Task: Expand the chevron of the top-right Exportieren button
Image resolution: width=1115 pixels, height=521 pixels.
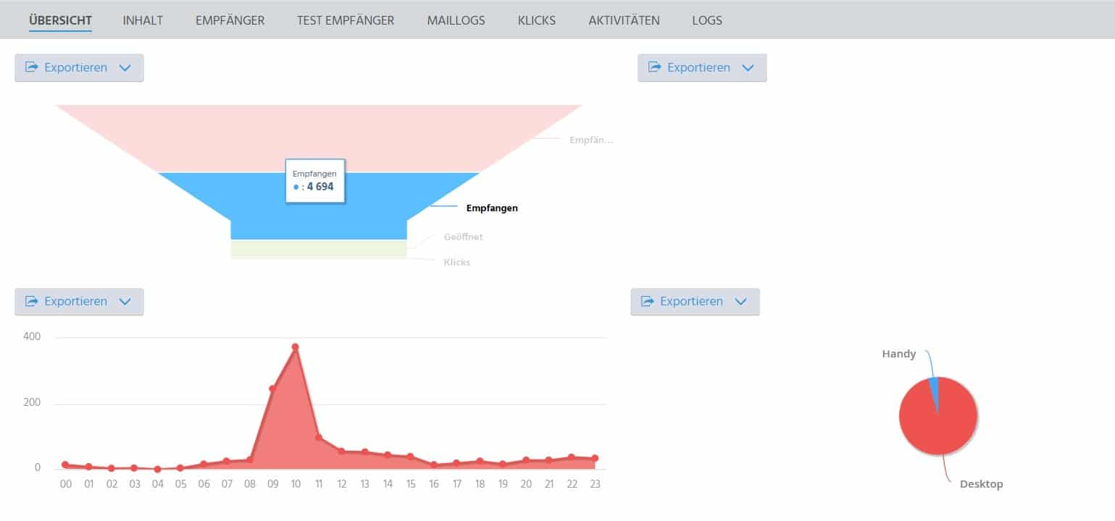Action: point(748,68)
